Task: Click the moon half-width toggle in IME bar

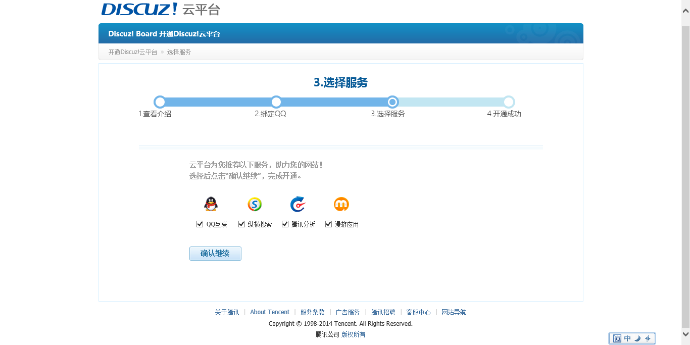Action: [637, 338]
